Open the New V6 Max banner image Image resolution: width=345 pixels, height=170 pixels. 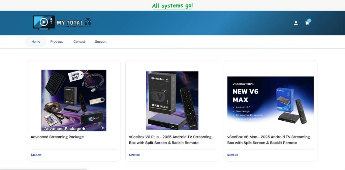271,100
